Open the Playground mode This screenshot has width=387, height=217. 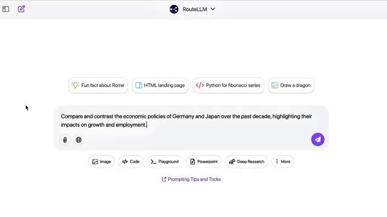click(x=164, y=162)
